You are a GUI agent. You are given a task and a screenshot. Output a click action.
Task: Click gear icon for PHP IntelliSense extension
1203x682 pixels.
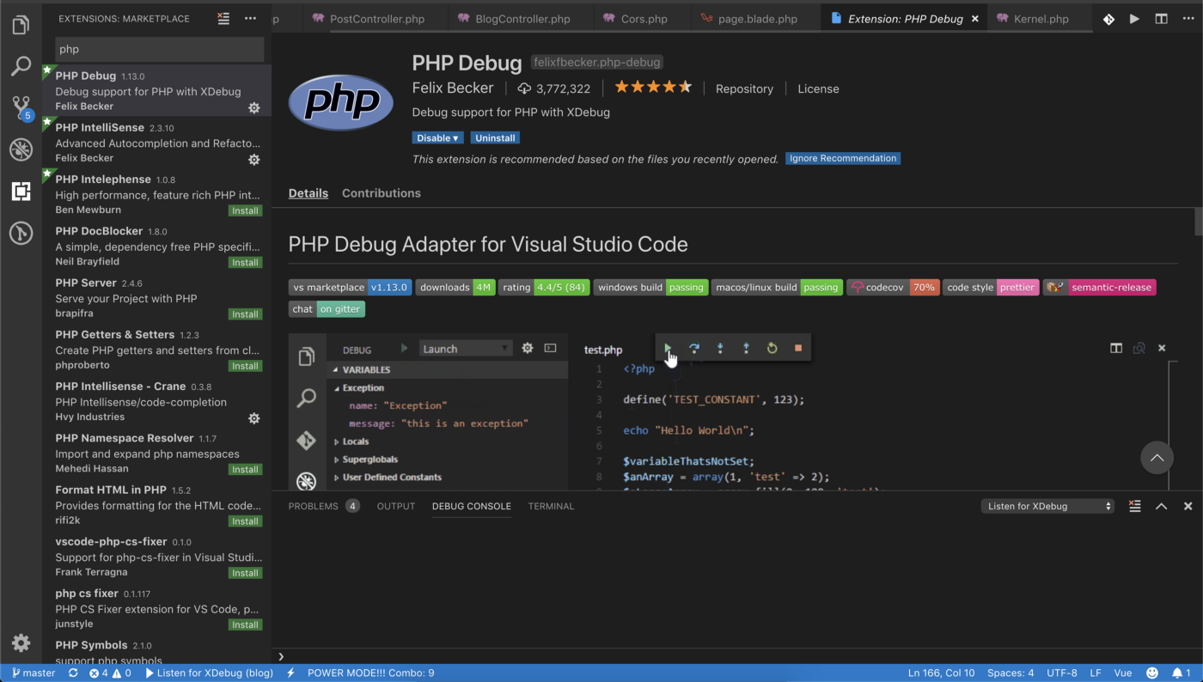pyautogui.click(x=253, y=160)
